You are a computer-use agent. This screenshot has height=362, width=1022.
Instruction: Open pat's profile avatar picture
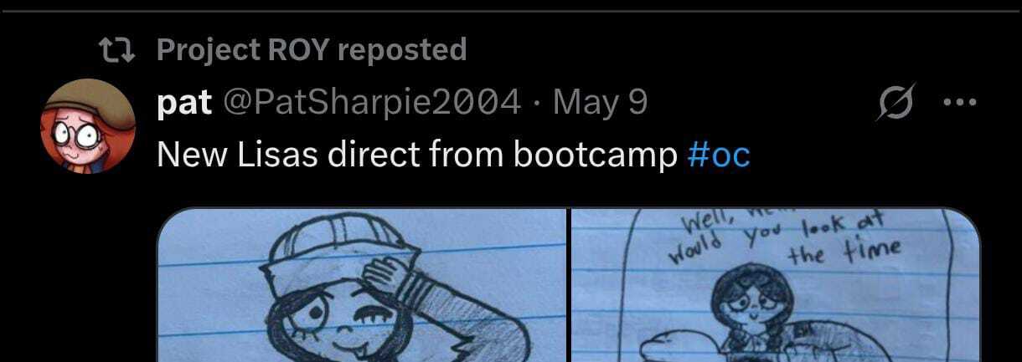tap(88, 126)
